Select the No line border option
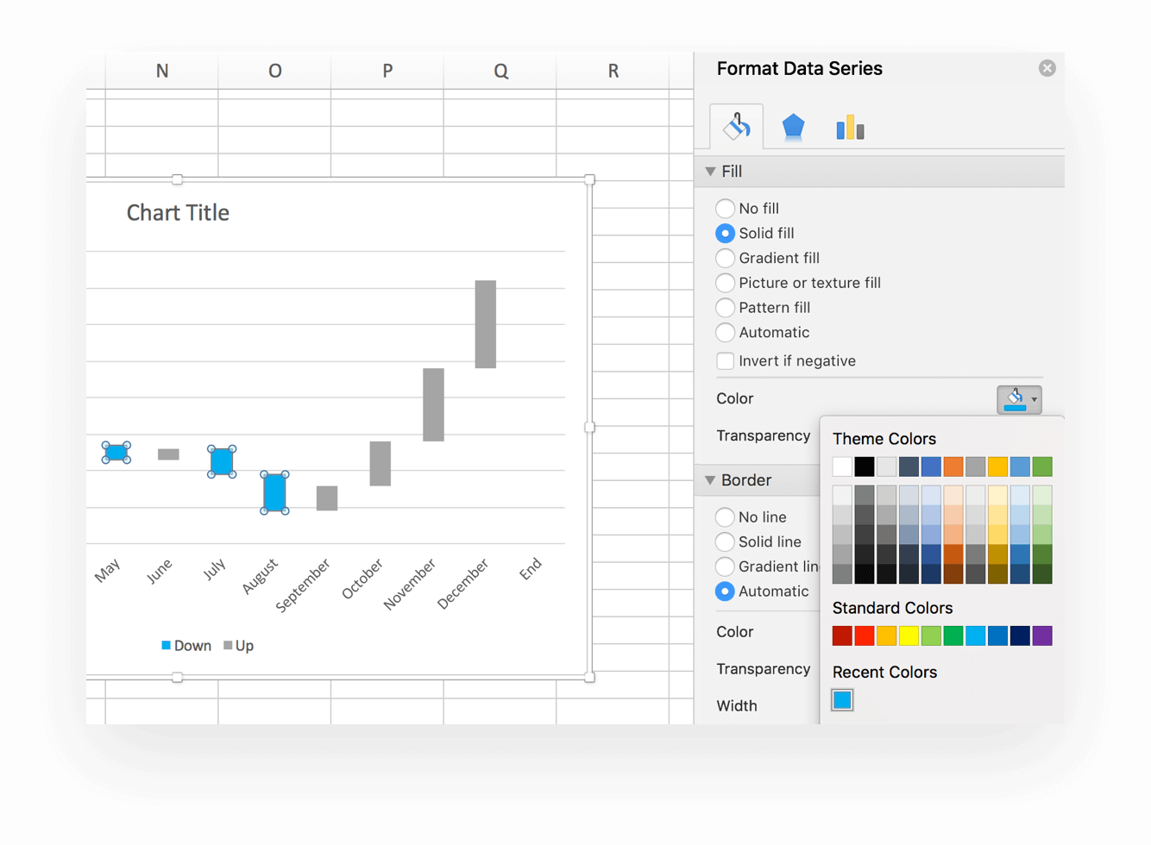Screen dimensions: 1151x845 click(x=725, y=516)
